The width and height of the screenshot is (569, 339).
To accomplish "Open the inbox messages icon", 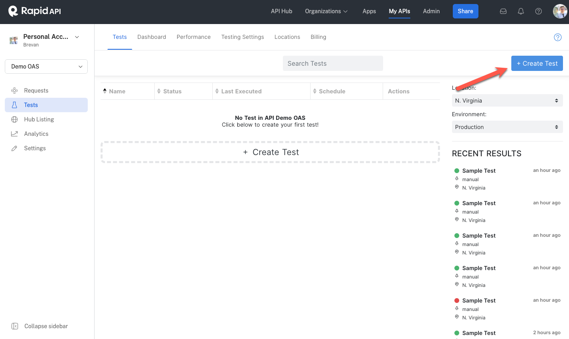I will [503, 11].
